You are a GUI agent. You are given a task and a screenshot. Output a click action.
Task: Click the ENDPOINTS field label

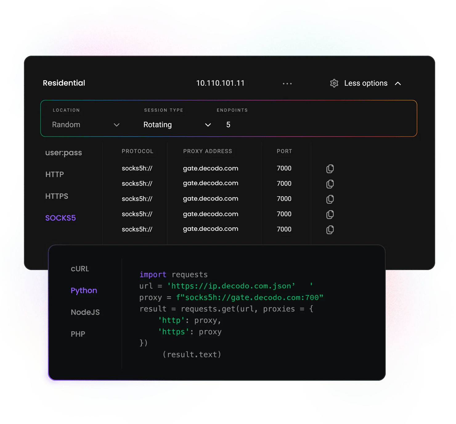(x=232, y=110)
